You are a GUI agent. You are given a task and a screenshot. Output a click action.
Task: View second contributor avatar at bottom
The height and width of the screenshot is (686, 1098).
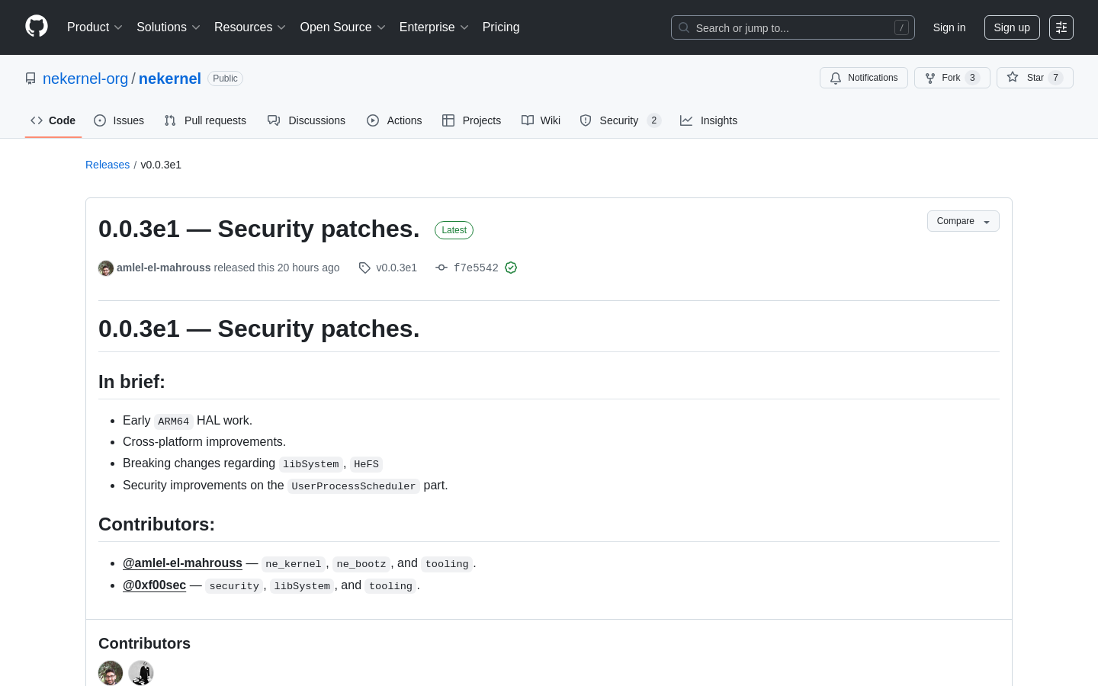pyautogui.click(x=141, y=673)
